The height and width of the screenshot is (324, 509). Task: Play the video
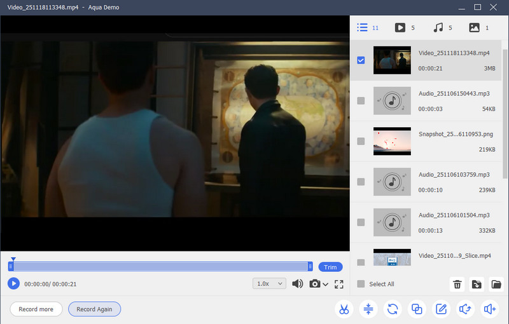(x=13, y=284)
